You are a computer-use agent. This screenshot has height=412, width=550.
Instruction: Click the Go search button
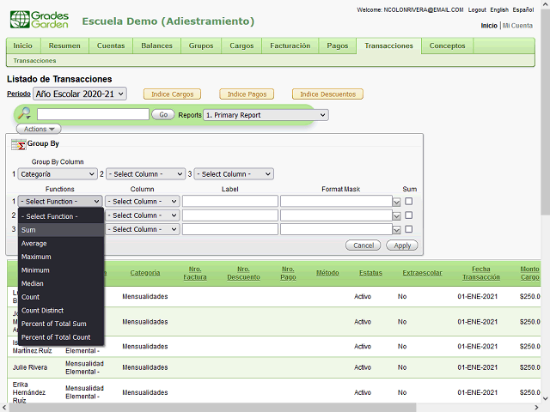point(163,114)
